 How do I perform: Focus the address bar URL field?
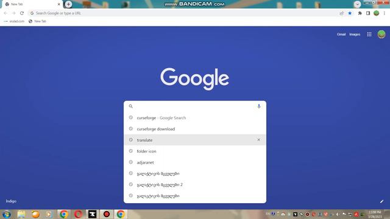click(184, 13)
